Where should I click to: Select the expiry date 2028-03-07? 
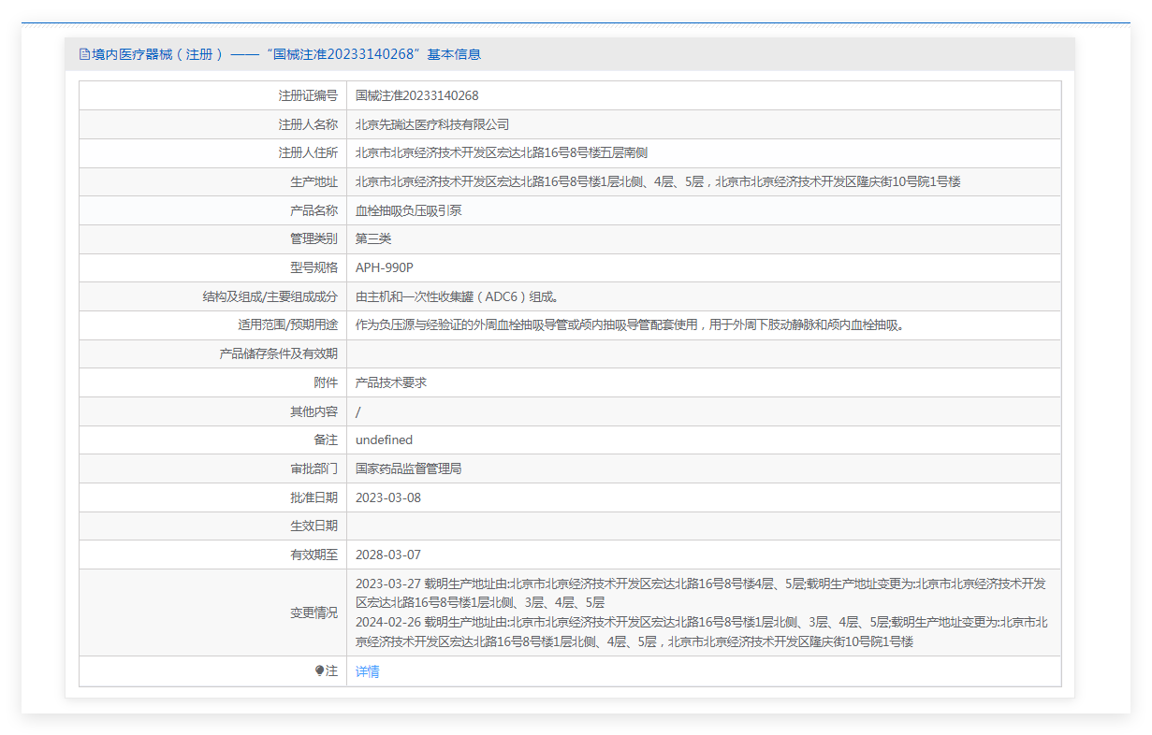pyautogui.click(x=388, y=555)
